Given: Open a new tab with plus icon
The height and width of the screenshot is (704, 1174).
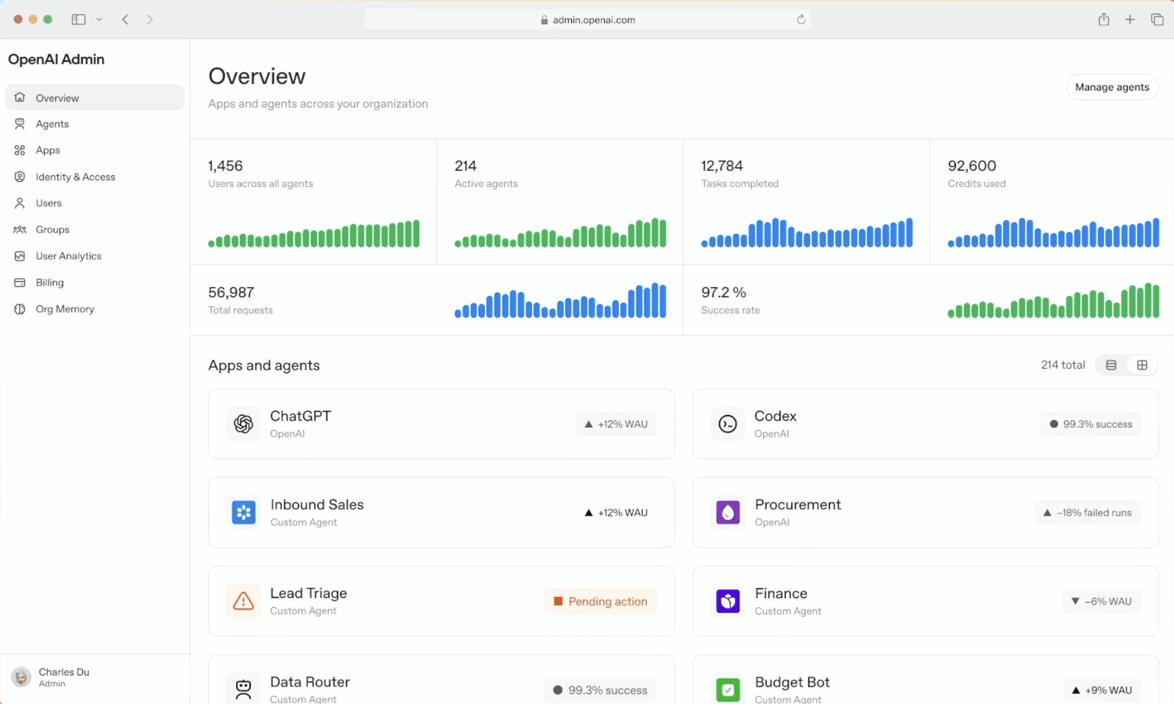Looking at the screenshot, I should point(1130,20).
